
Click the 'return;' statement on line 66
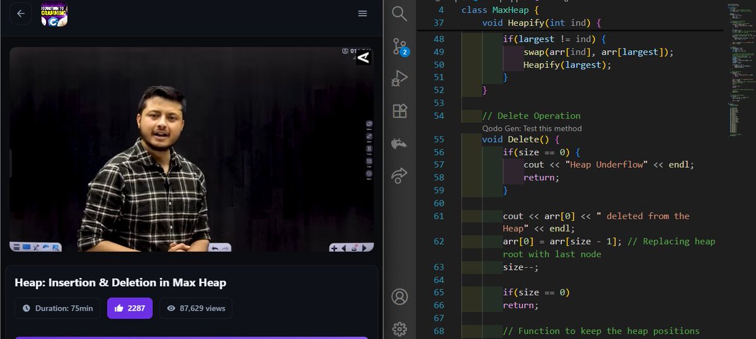pos(521,306)
